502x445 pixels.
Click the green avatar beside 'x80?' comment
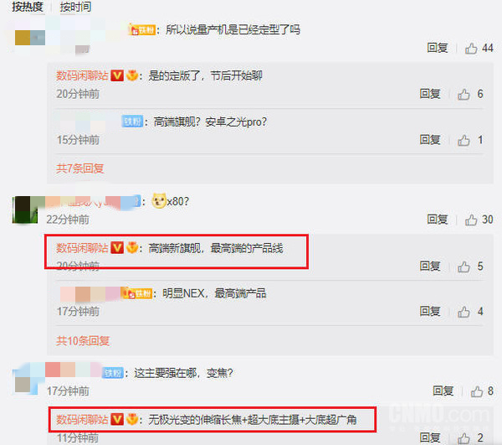tap(25, 210)
